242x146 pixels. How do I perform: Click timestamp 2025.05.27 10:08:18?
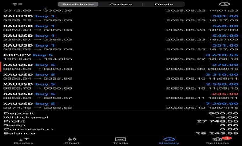tap(202, 59)
